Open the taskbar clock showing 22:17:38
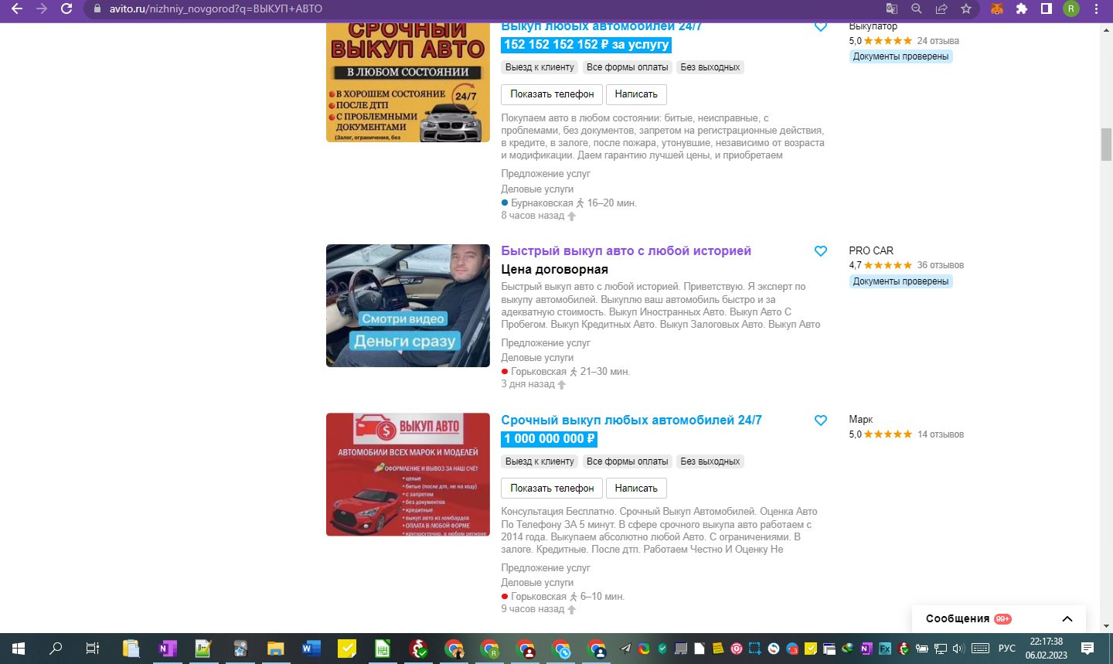 1047,649
